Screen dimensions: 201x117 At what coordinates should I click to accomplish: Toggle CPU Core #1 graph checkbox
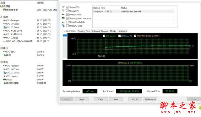click(x=104, y=36)
